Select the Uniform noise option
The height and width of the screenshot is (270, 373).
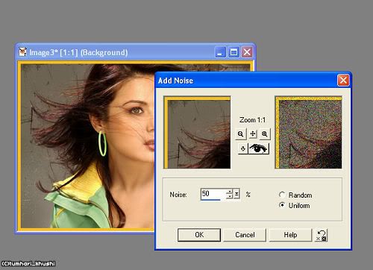295,206
